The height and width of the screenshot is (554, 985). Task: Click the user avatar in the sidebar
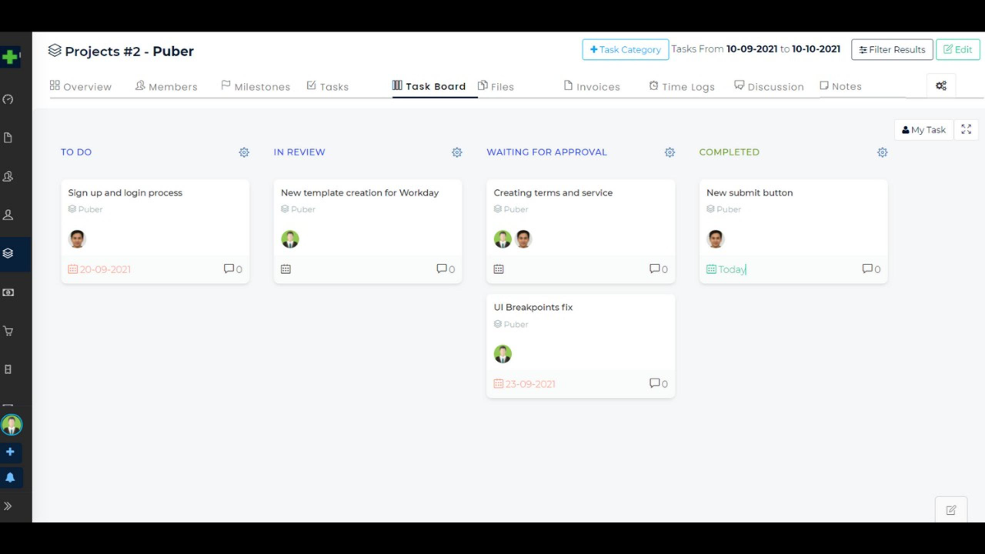coord(12,425)
